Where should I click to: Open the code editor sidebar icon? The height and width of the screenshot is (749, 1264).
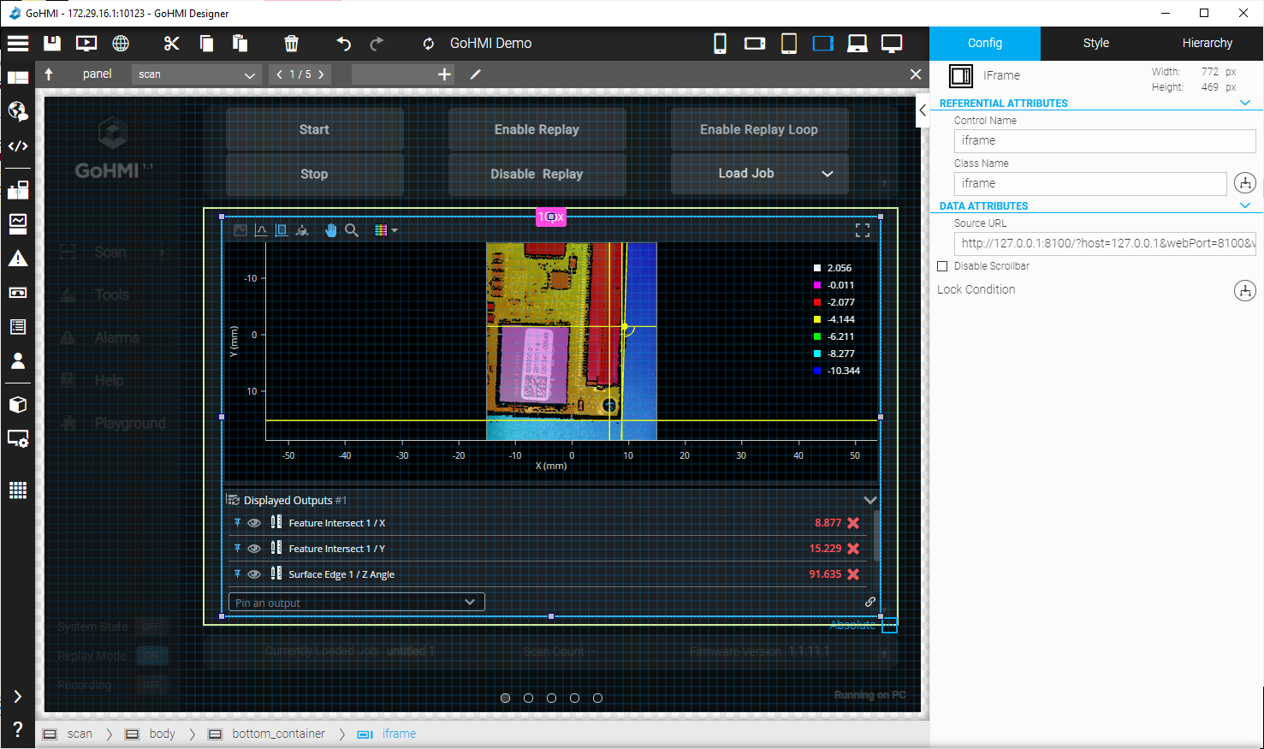(18, 146)
